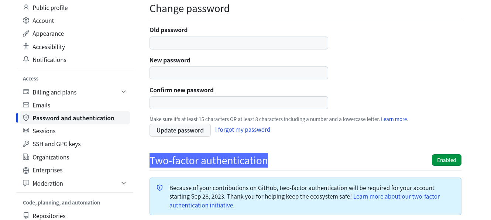Click the Public profile person icon
491x220 pixels.
coord(26,7)
